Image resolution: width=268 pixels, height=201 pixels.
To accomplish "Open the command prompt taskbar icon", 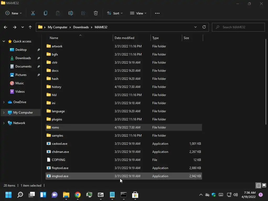I will tap(124, 195).
